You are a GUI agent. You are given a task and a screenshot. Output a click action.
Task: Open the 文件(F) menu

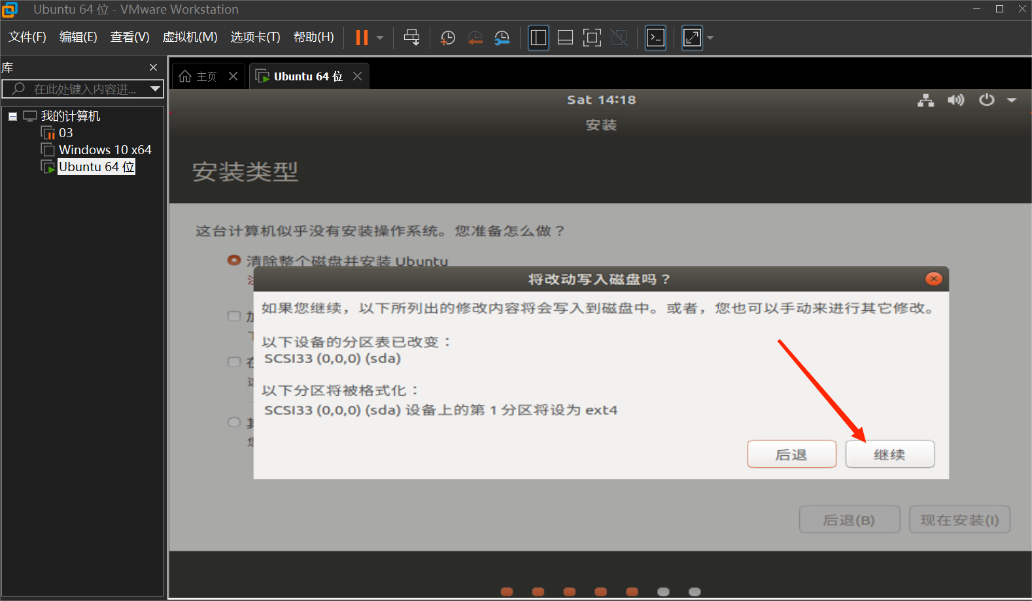pyautogui.click(x=27, y=37)
